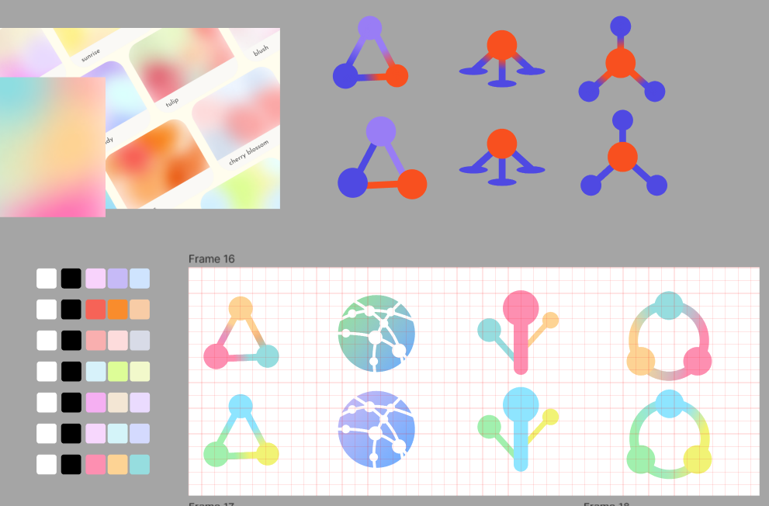The image size is (769, 506).
Task: Select the Frame 16 label
Action: pyautogui.click(x=211, y=258)
